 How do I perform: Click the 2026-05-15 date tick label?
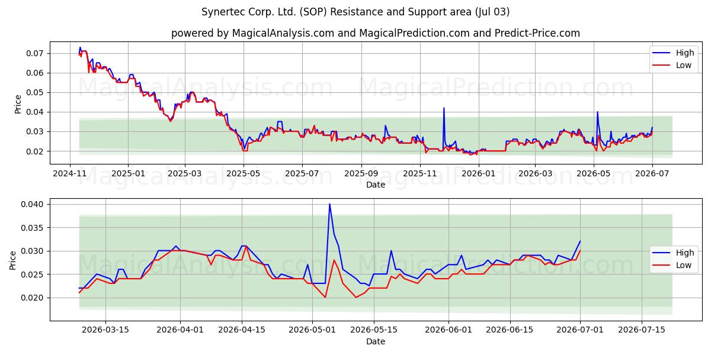click(373, 330)
